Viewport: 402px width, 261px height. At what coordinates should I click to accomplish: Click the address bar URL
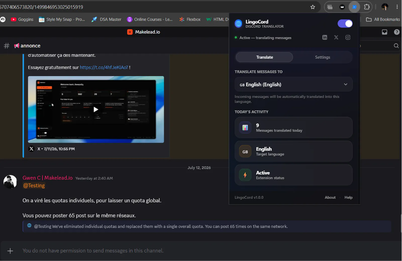(x=41, y=7)
